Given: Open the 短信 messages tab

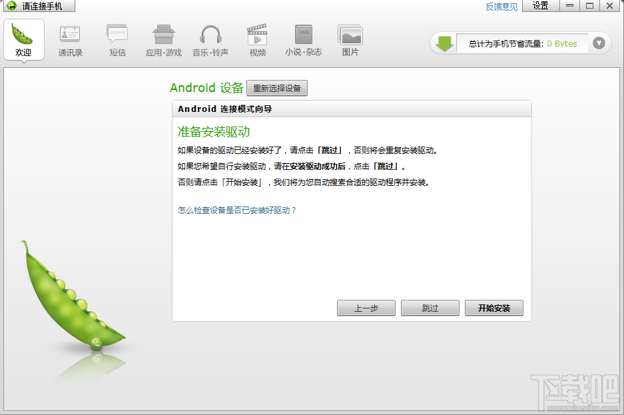Looking at the screenshot, I should pyautogui.click(x=117, y=40).
